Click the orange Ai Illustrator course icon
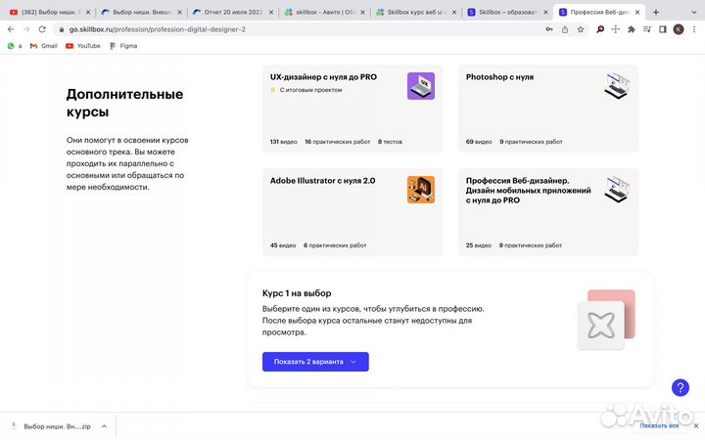Screen dimensions: 705x440 tap(421, 190)
